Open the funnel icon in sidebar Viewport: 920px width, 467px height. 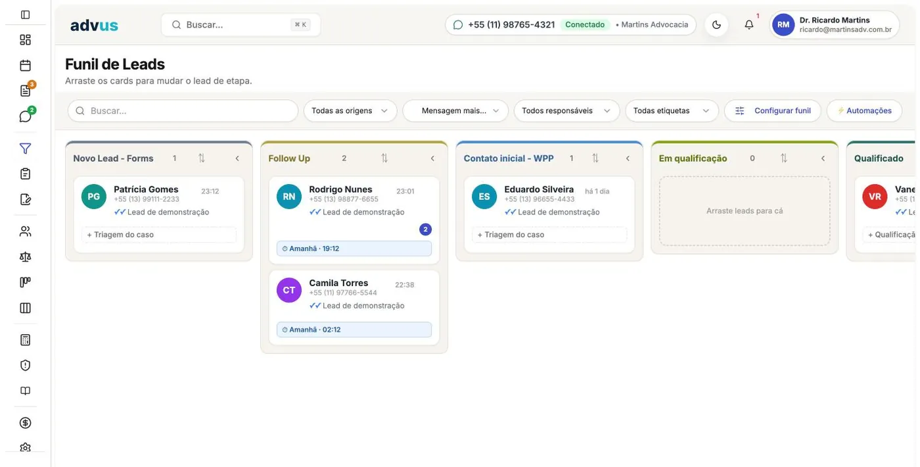25,149
